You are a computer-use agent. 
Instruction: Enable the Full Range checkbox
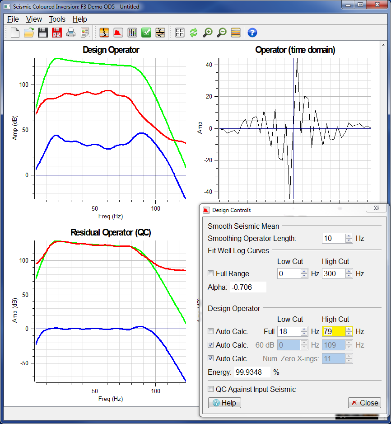[210, 273]
